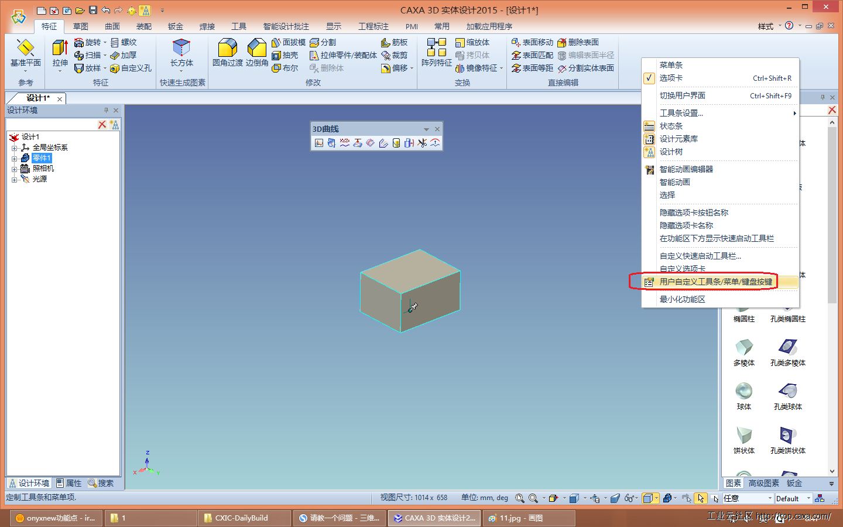
Task: Apply 边倒角 chamfer tool
Action: coord(256,53)
